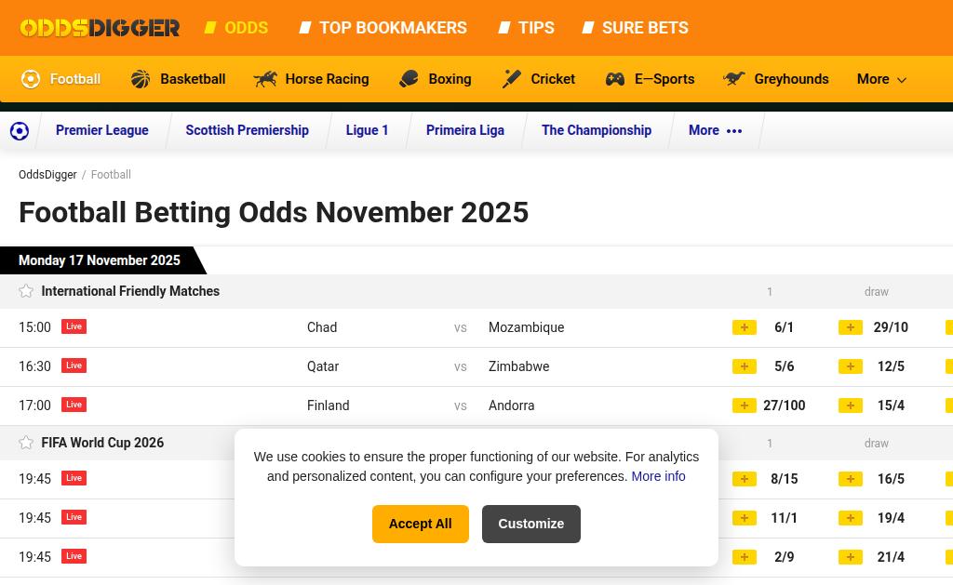This screenshot has width=953, height=585.
Task: Accept all cookies
Action: click(x=421, y=524)
